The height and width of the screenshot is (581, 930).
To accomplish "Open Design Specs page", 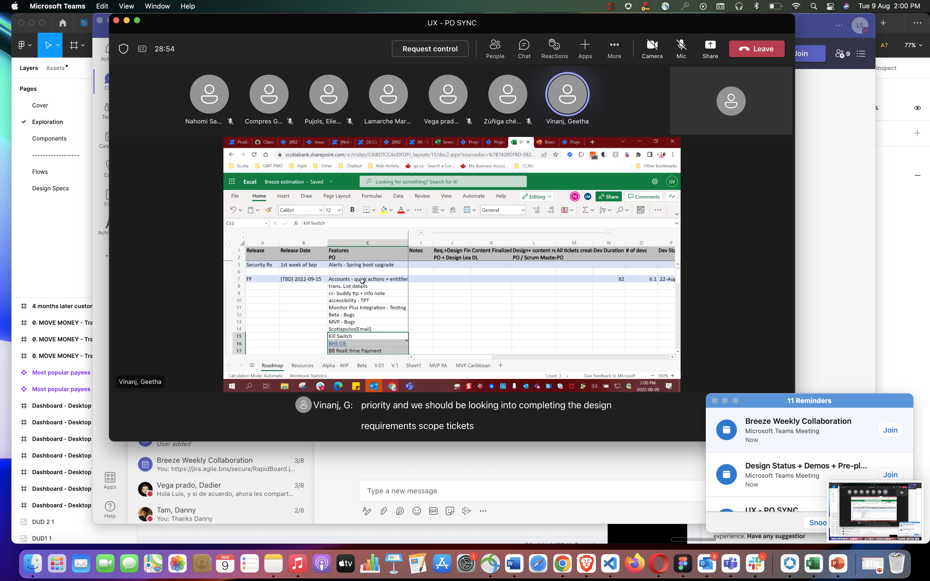I will click(x=50, y=188).
